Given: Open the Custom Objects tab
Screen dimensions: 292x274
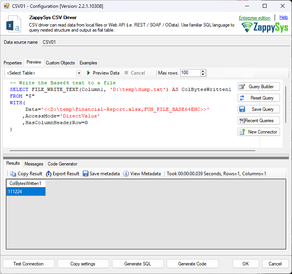Looking at the screenshot, I should point(60,63).
